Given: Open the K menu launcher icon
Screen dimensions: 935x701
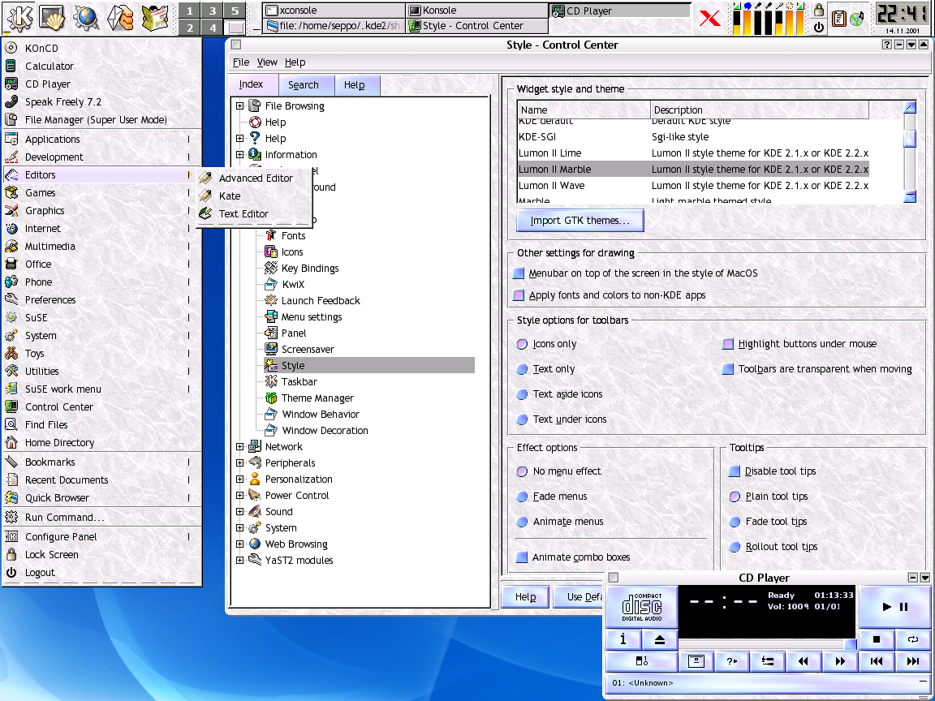Looking at the screenshot, I should tap(19, 17).
